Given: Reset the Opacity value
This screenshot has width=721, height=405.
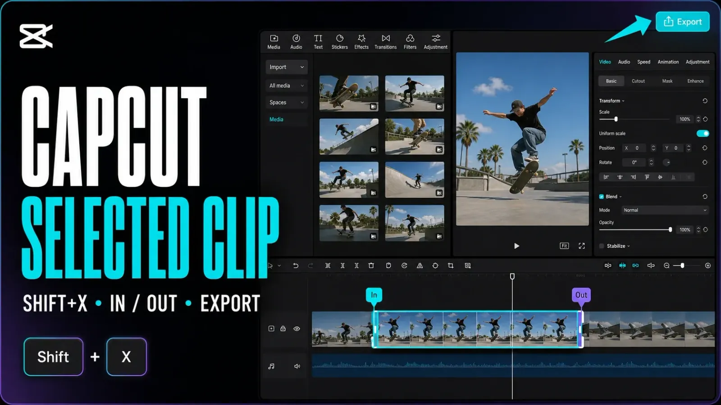Looking at the screenshot, I should 705,229.
